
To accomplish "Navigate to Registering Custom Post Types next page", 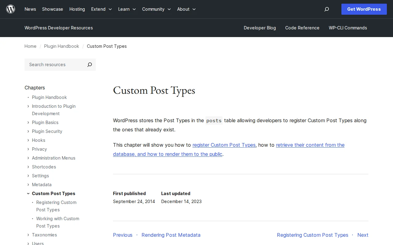I will (313, 235).
